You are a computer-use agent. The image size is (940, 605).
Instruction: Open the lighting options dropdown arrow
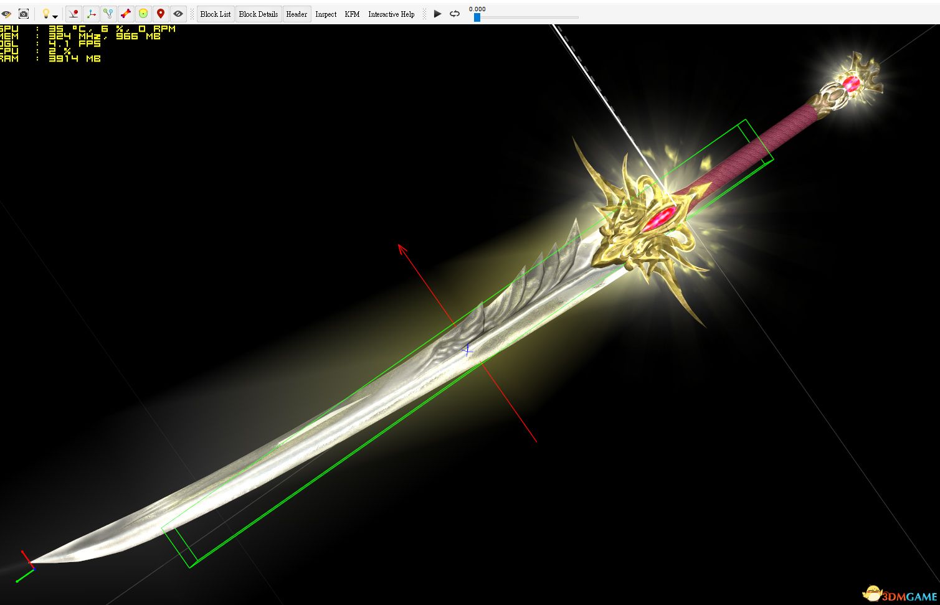pyautogui.click(x=55, y=16)
